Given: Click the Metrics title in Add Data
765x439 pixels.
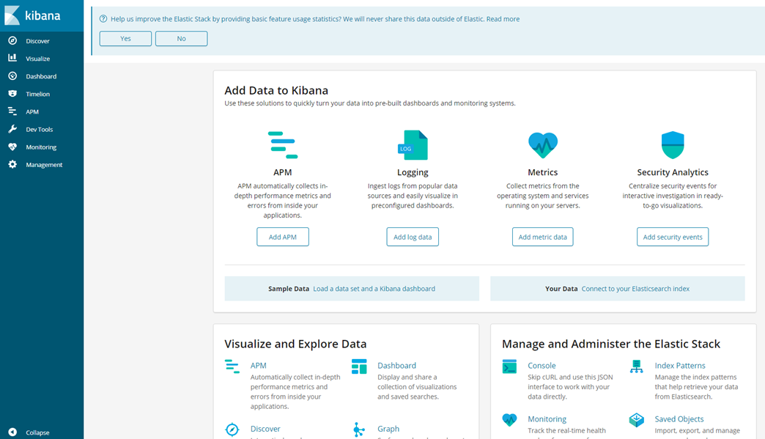Looking at the screenshot, I should pyautogui.click(x=542, y=172).
